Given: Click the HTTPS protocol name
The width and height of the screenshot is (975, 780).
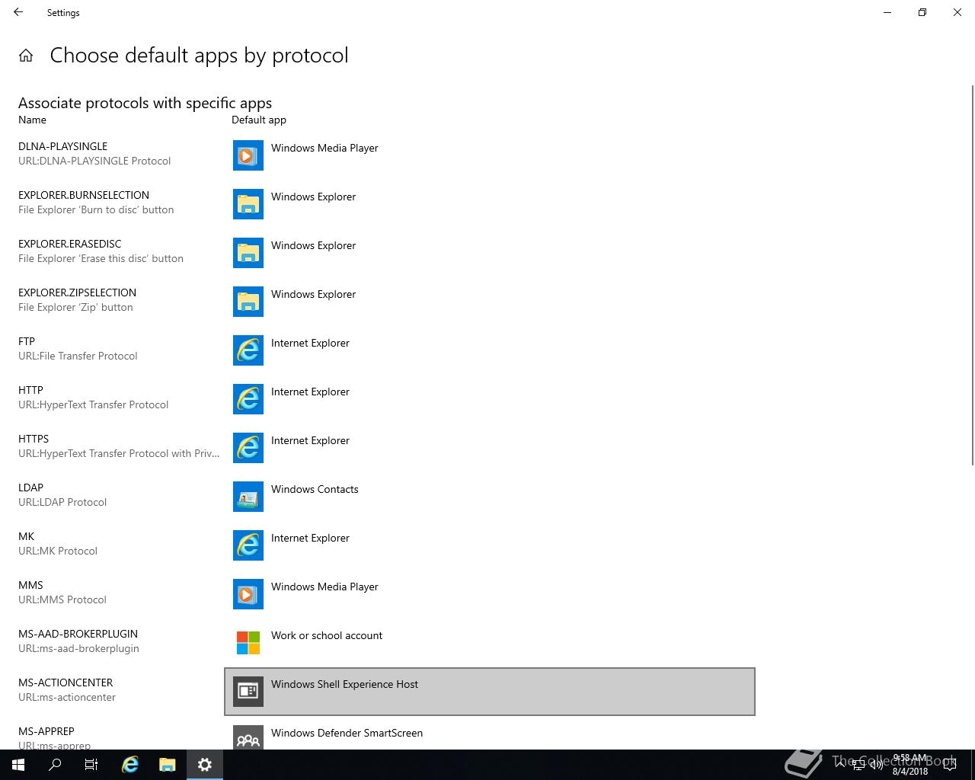Looking at the screenshot, I should click(x=34, y=439).
